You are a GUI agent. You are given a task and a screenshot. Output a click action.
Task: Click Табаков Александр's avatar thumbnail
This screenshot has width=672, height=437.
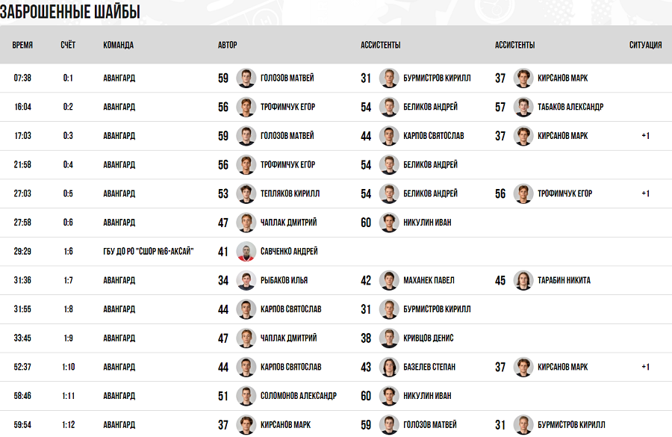(523, 107)
